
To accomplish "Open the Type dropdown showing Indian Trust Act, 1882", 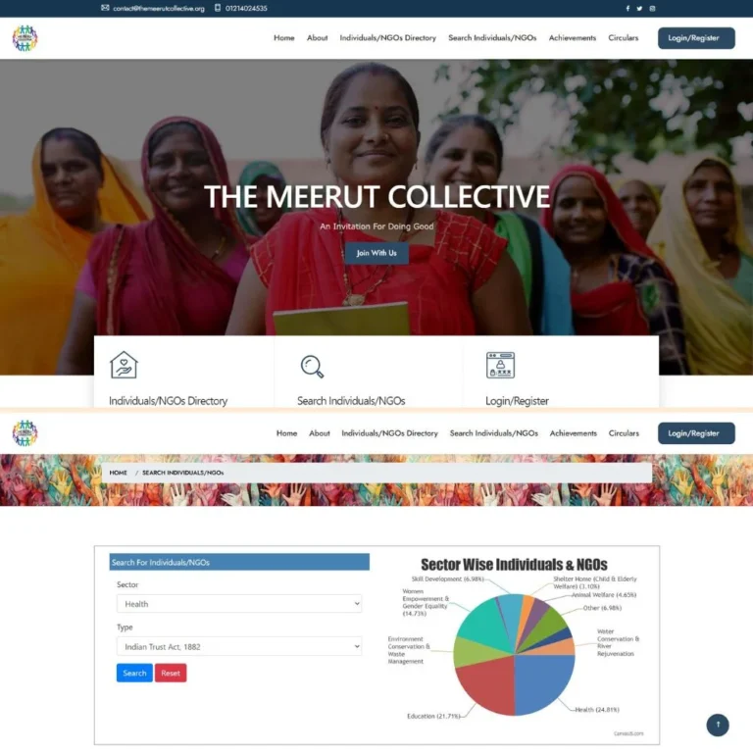I will (238, 646).
